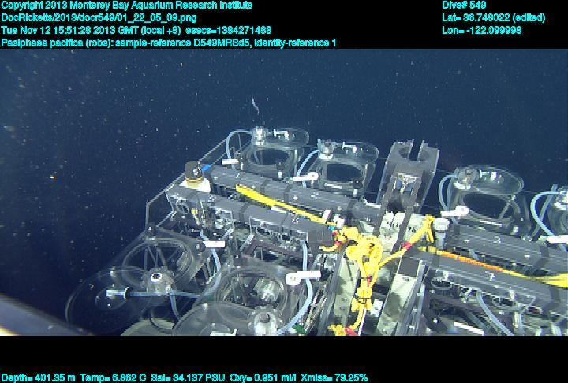This screenshot has width=568, height=383.
Task: Click the small shrimp drifting above the sampler
Action: point(253,105)
